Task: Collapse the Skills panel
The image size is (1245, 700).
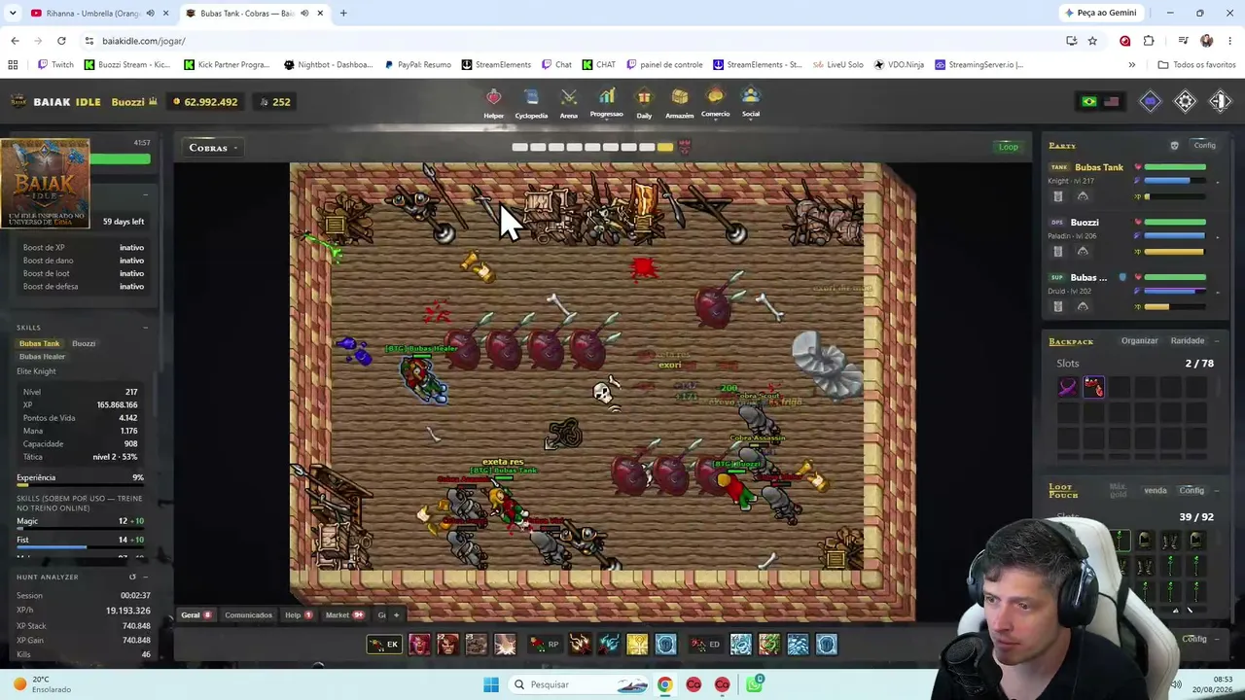Action: [145, 328]
